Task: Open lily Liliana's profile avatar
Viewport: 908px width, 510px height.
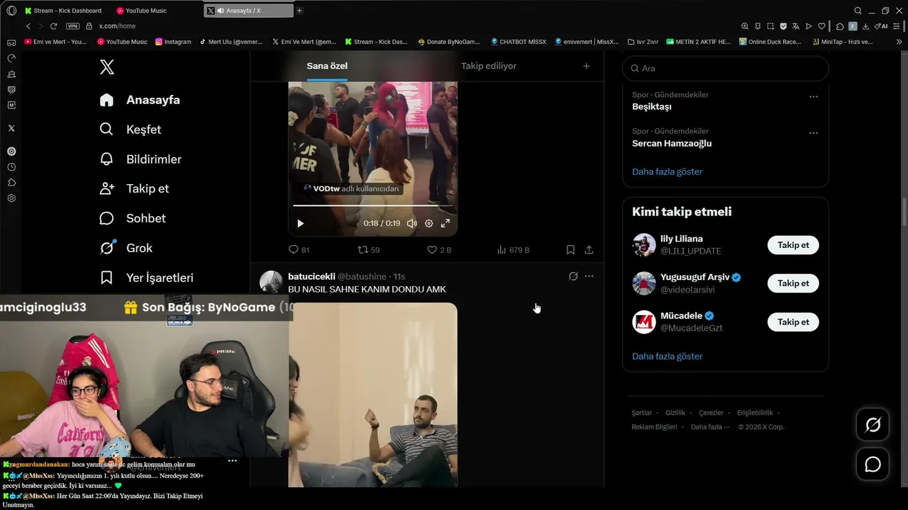Action: pos(644,245)
